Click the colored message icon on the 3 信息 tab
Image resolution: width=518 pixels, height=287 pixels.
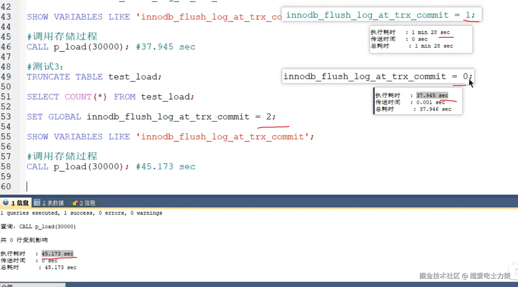click(75, 203)
